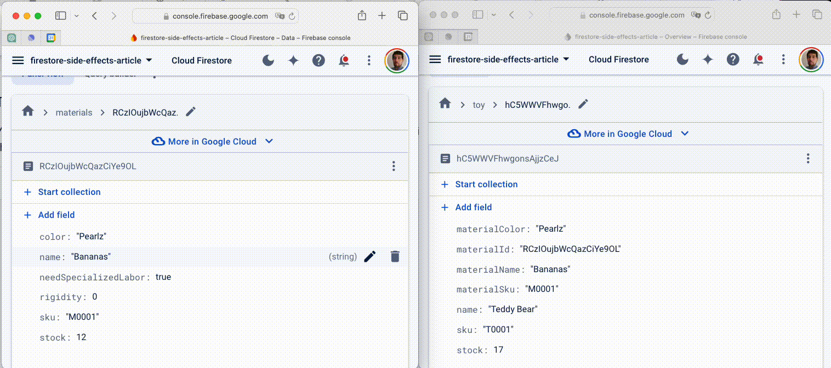The width and height of the screenshot is (831, 368).
Task: Click materials breadcrumb in left window
Action: (x=74, y=113)
